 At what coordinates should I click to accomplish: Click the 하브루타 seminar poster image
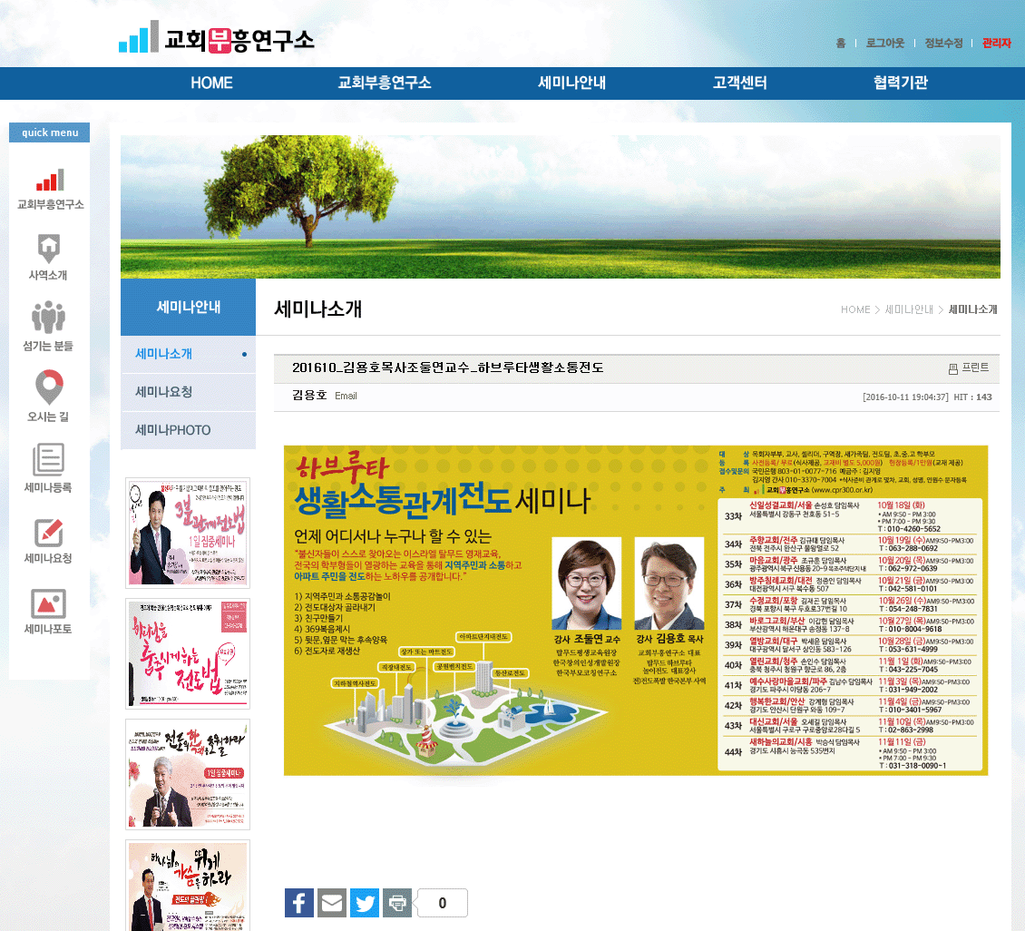pos(635,611)
